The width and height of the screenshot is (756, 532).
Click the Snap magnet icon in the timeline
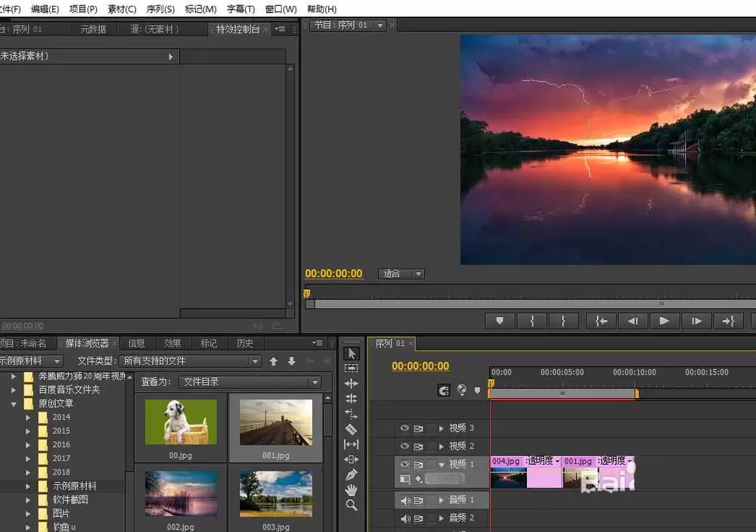(x=445, y=390)
